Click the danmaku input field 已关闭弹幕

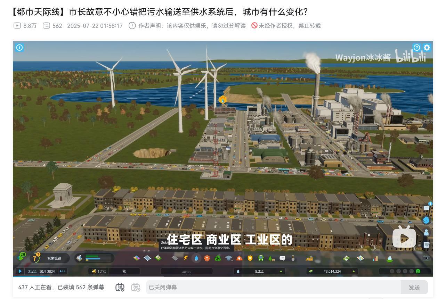(273, 288)
